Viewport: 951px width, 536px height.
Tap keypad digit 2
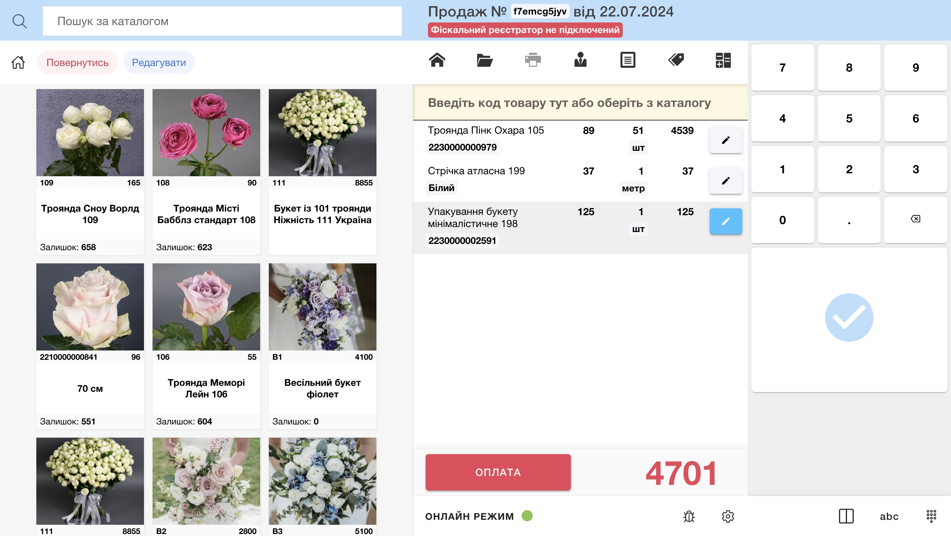click(x=849, y=169)
